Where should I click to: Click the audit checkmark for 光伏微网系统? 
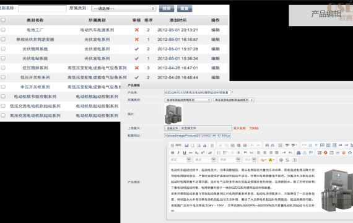[137, 49]
